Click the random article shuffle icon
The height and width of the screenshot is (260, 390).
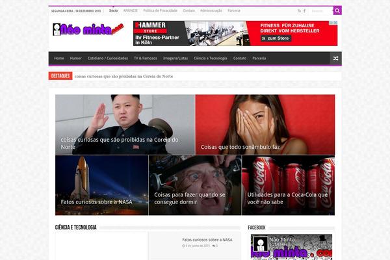click(x=335, y=58)
